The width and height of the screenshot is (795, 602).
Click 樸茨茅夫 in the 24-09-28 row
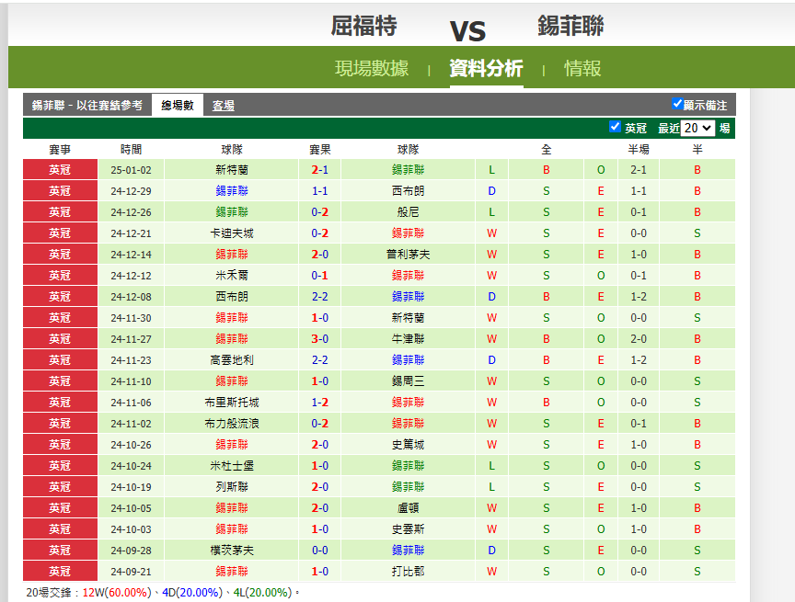pos(232,551)
